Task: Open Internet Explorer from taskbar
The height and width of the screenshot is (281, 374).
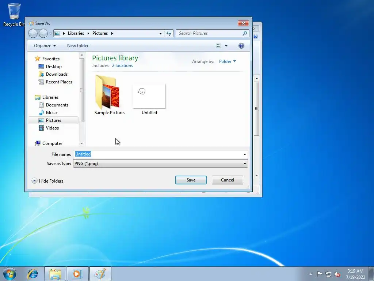Action: 33,274
